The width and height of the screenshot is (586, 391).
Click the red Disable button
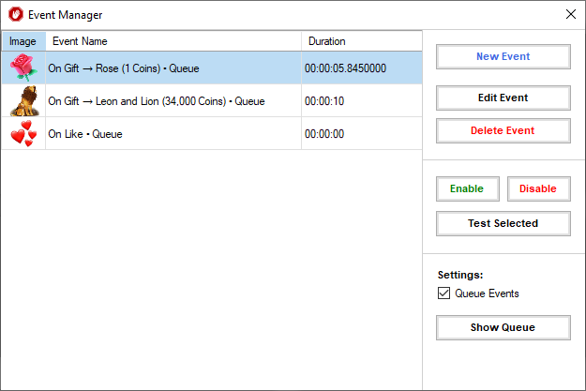tap(538, 188)
